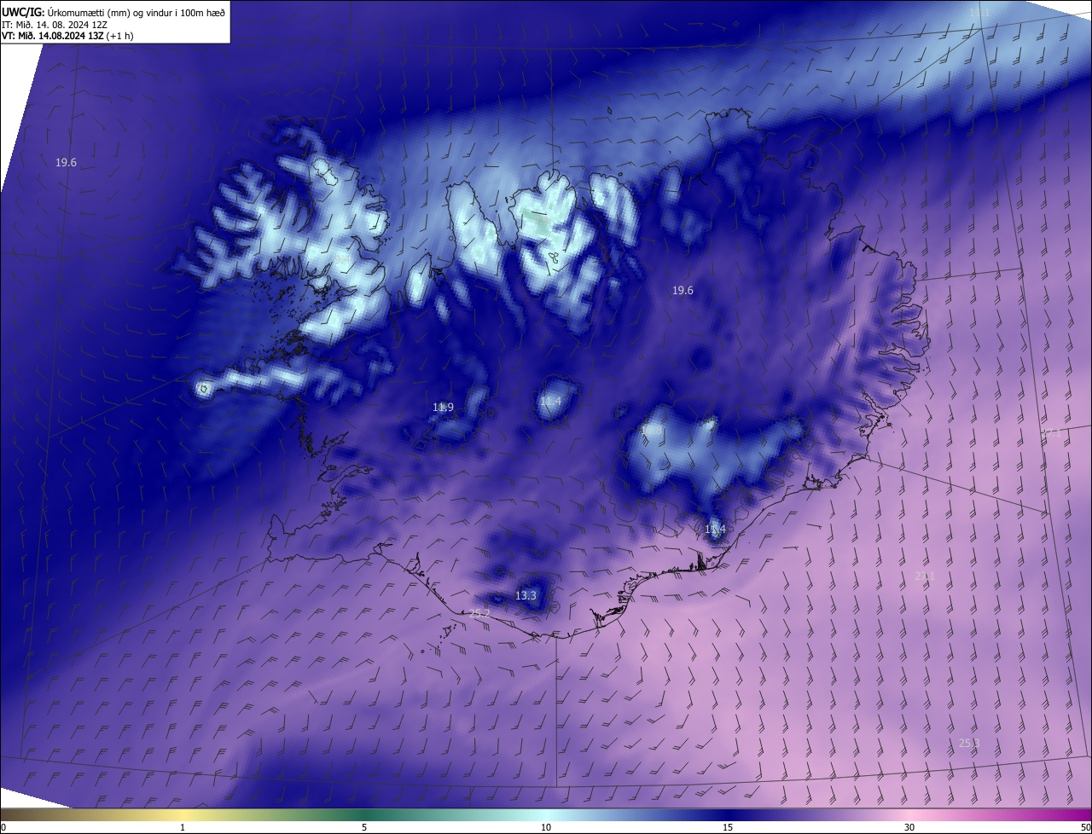Image resolution: width=1092 pixels, height=834 pixels.
Task: Click the 27.1 value near the eastern map border
Action: pyautogui.click(x=1052, y=433)
